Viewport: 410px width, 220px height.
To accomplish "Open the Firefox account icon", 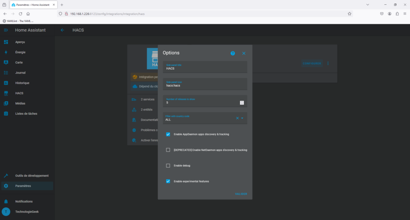I will 390,14.
